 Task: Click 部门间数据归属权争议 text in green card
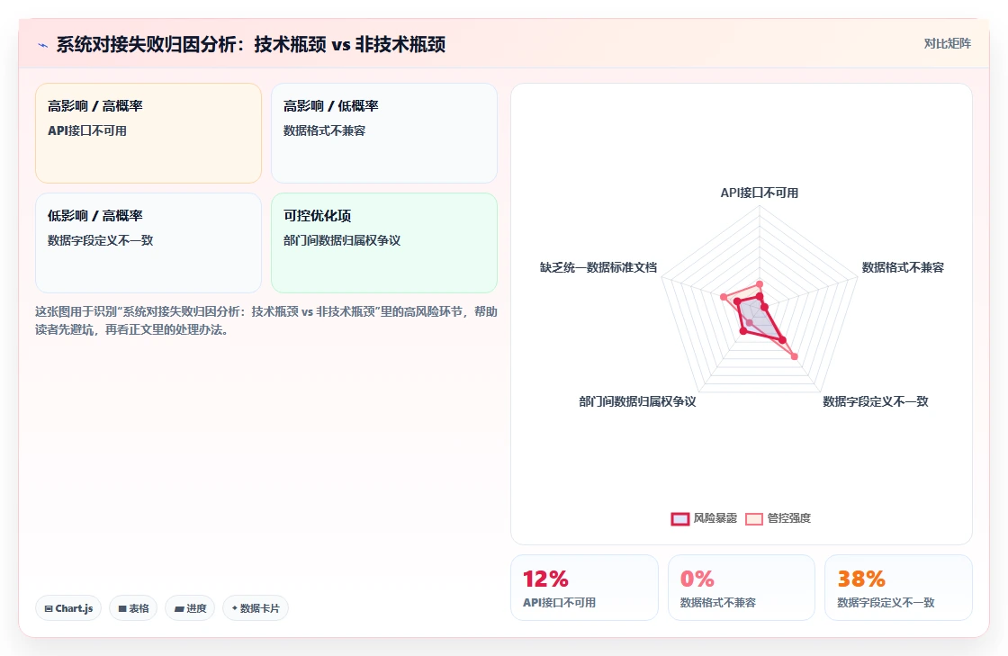pyautogui.click(x=341, y=240)
